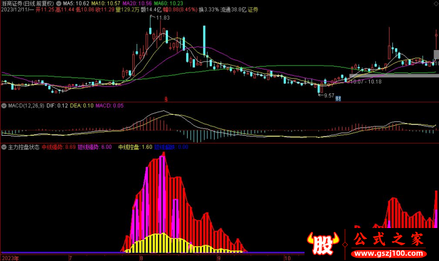Click the low price 低10.86

point(85,10)
